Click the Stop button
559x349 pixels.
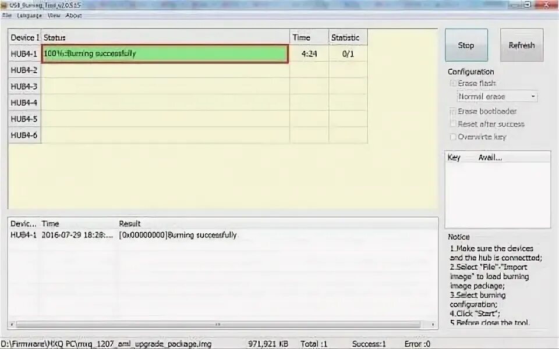[466, 45]
